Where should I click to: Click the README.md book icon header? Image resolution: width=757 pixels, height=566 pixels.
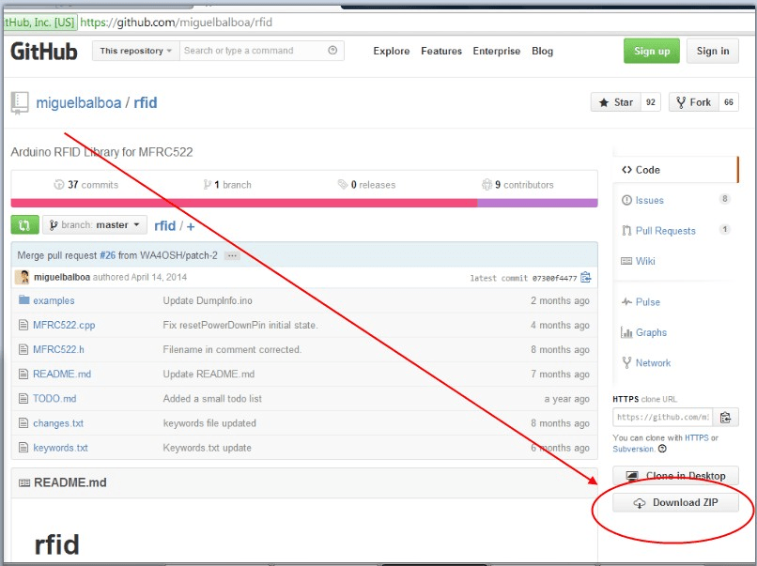24,482
